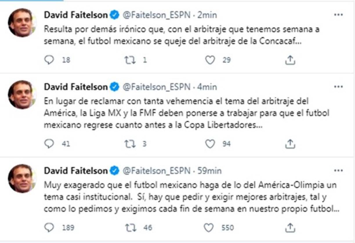
Task: Like the tweet with 550 likes
Action: pyautogui.click(x=209, y=228)
